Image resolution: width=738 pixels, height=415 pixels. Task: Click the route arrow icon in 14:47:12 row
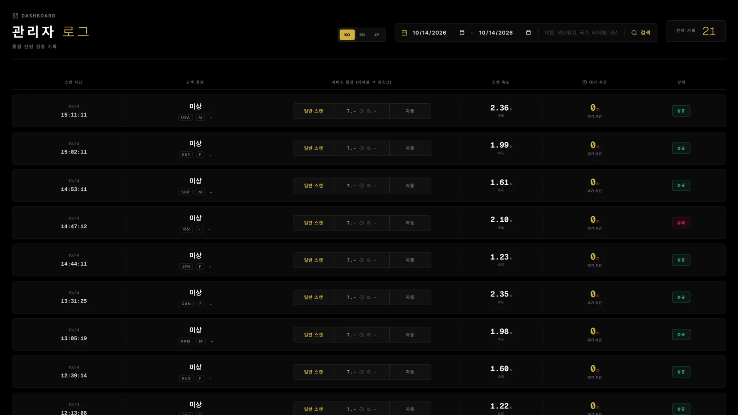(362, 223)
